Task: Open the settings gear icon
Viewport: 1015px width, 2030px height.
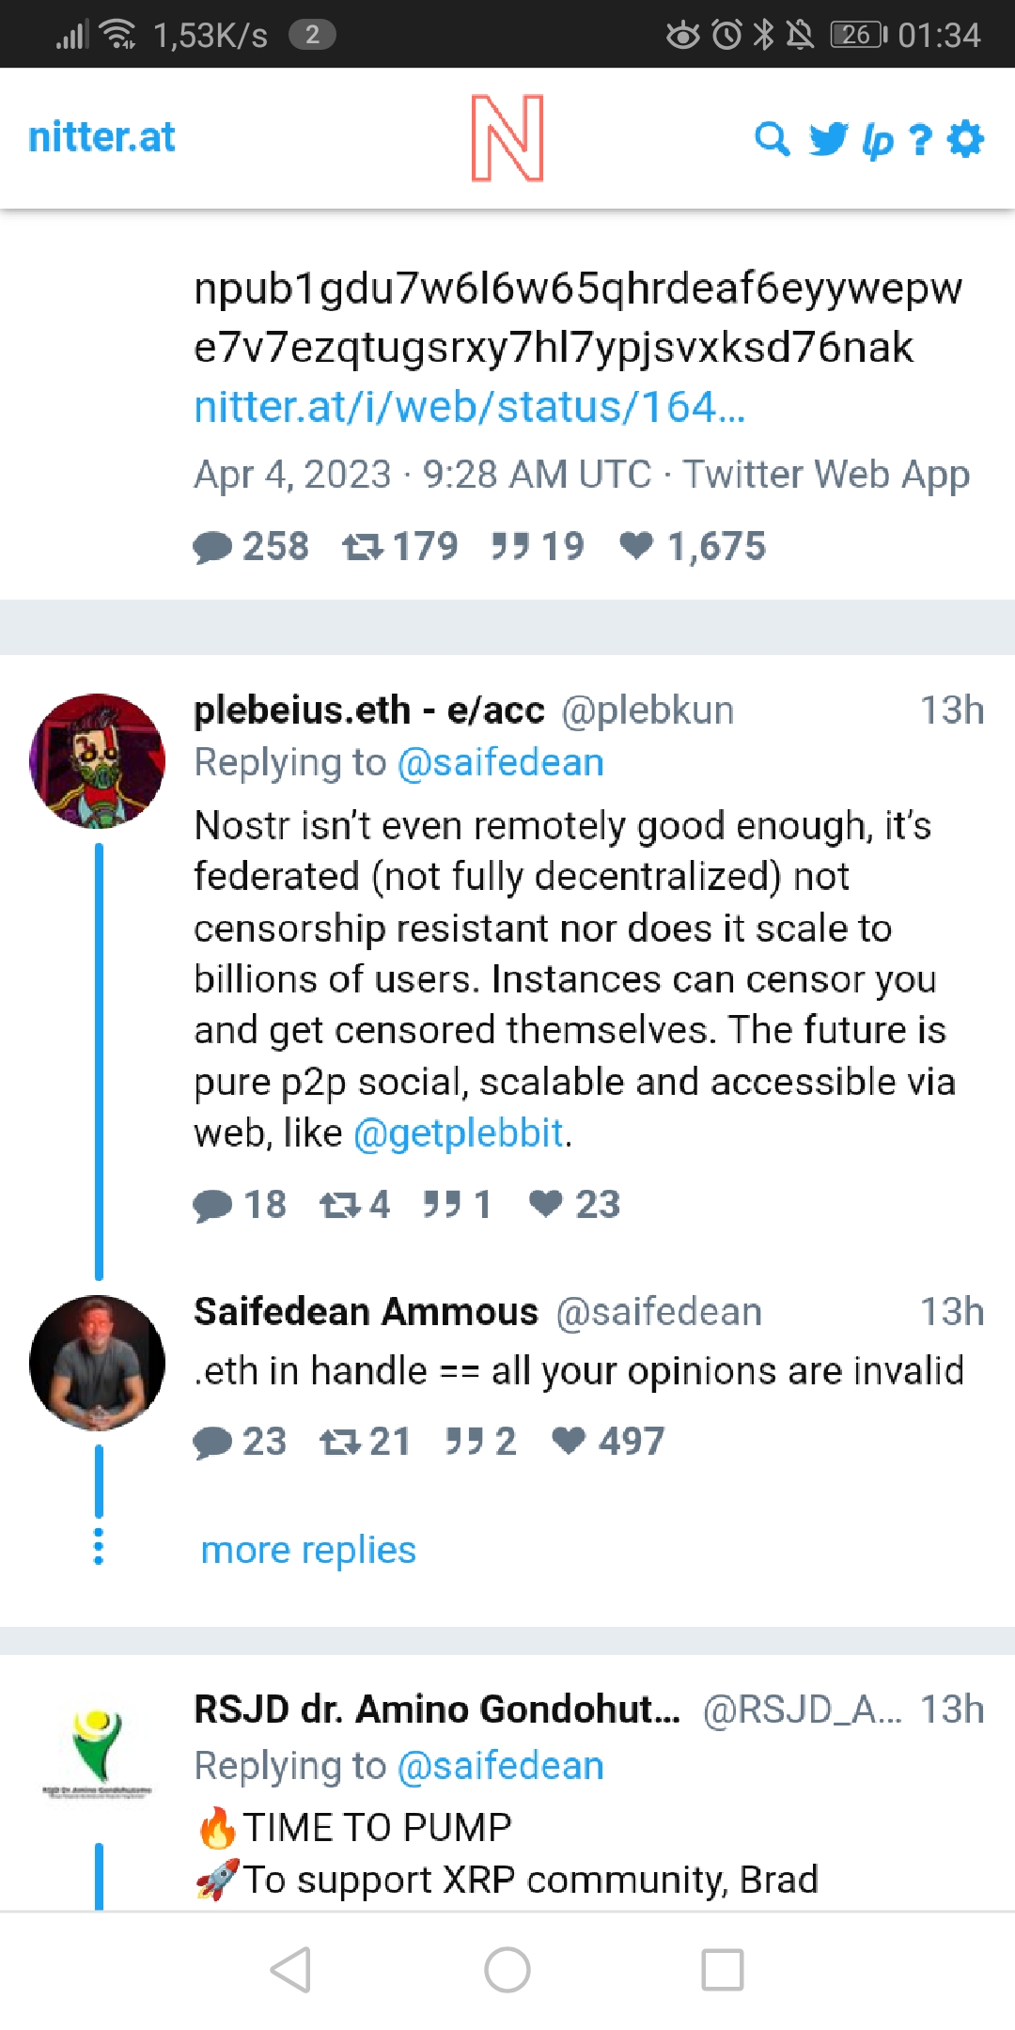Action: pyautogui.click(x=965, y=139)
